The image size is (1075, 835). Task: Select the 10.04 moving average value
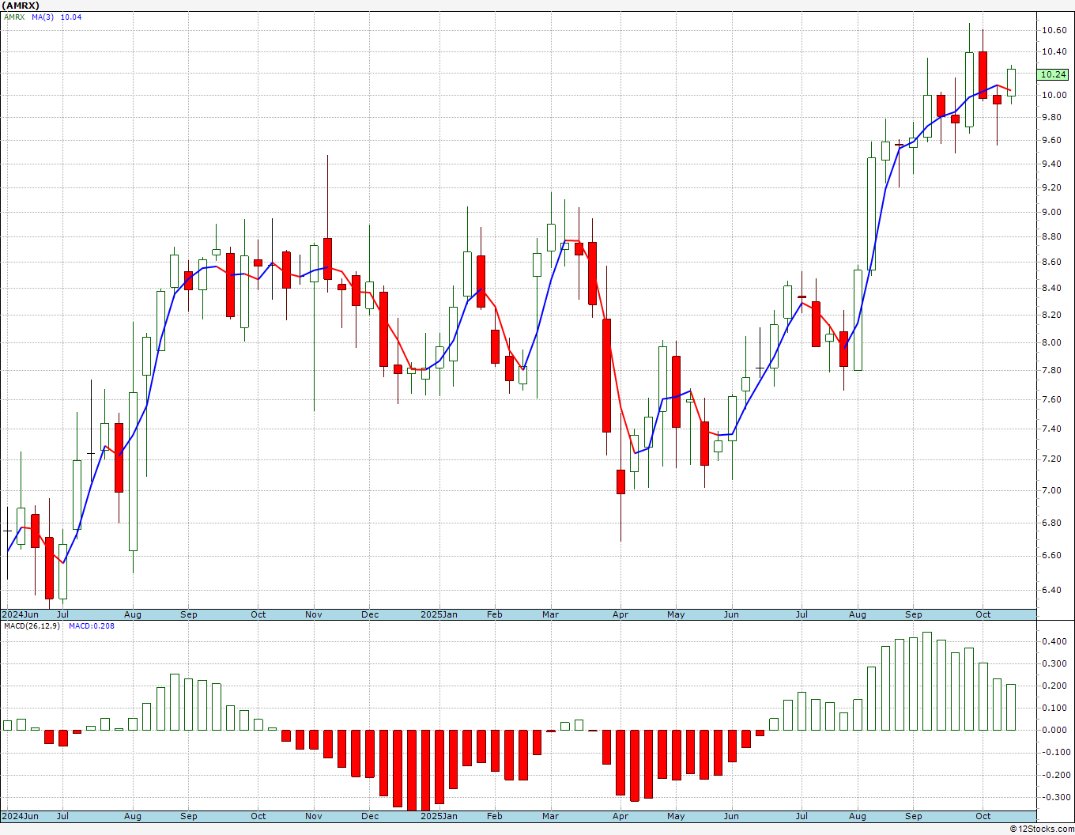click(71, 17)
